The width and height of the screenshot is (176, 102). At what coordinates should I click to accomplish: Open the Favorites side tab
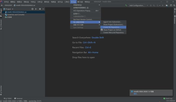[x=1, y=90]
